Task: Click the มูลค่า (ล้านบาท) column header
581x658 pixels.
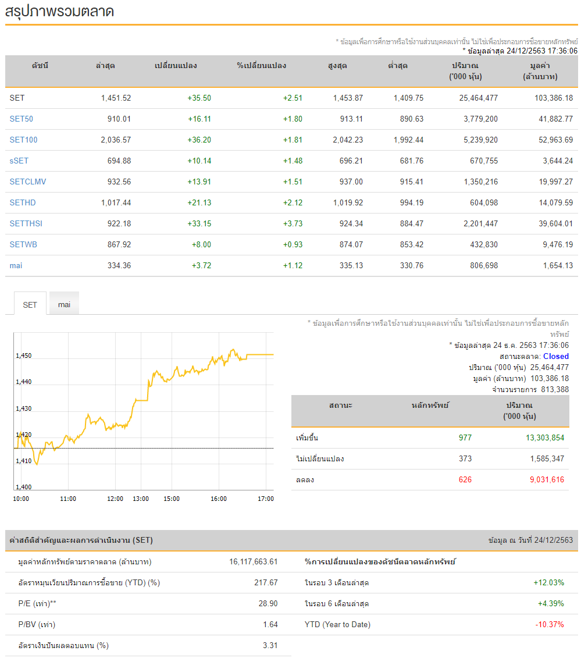Action: click(x=540, y=71)
